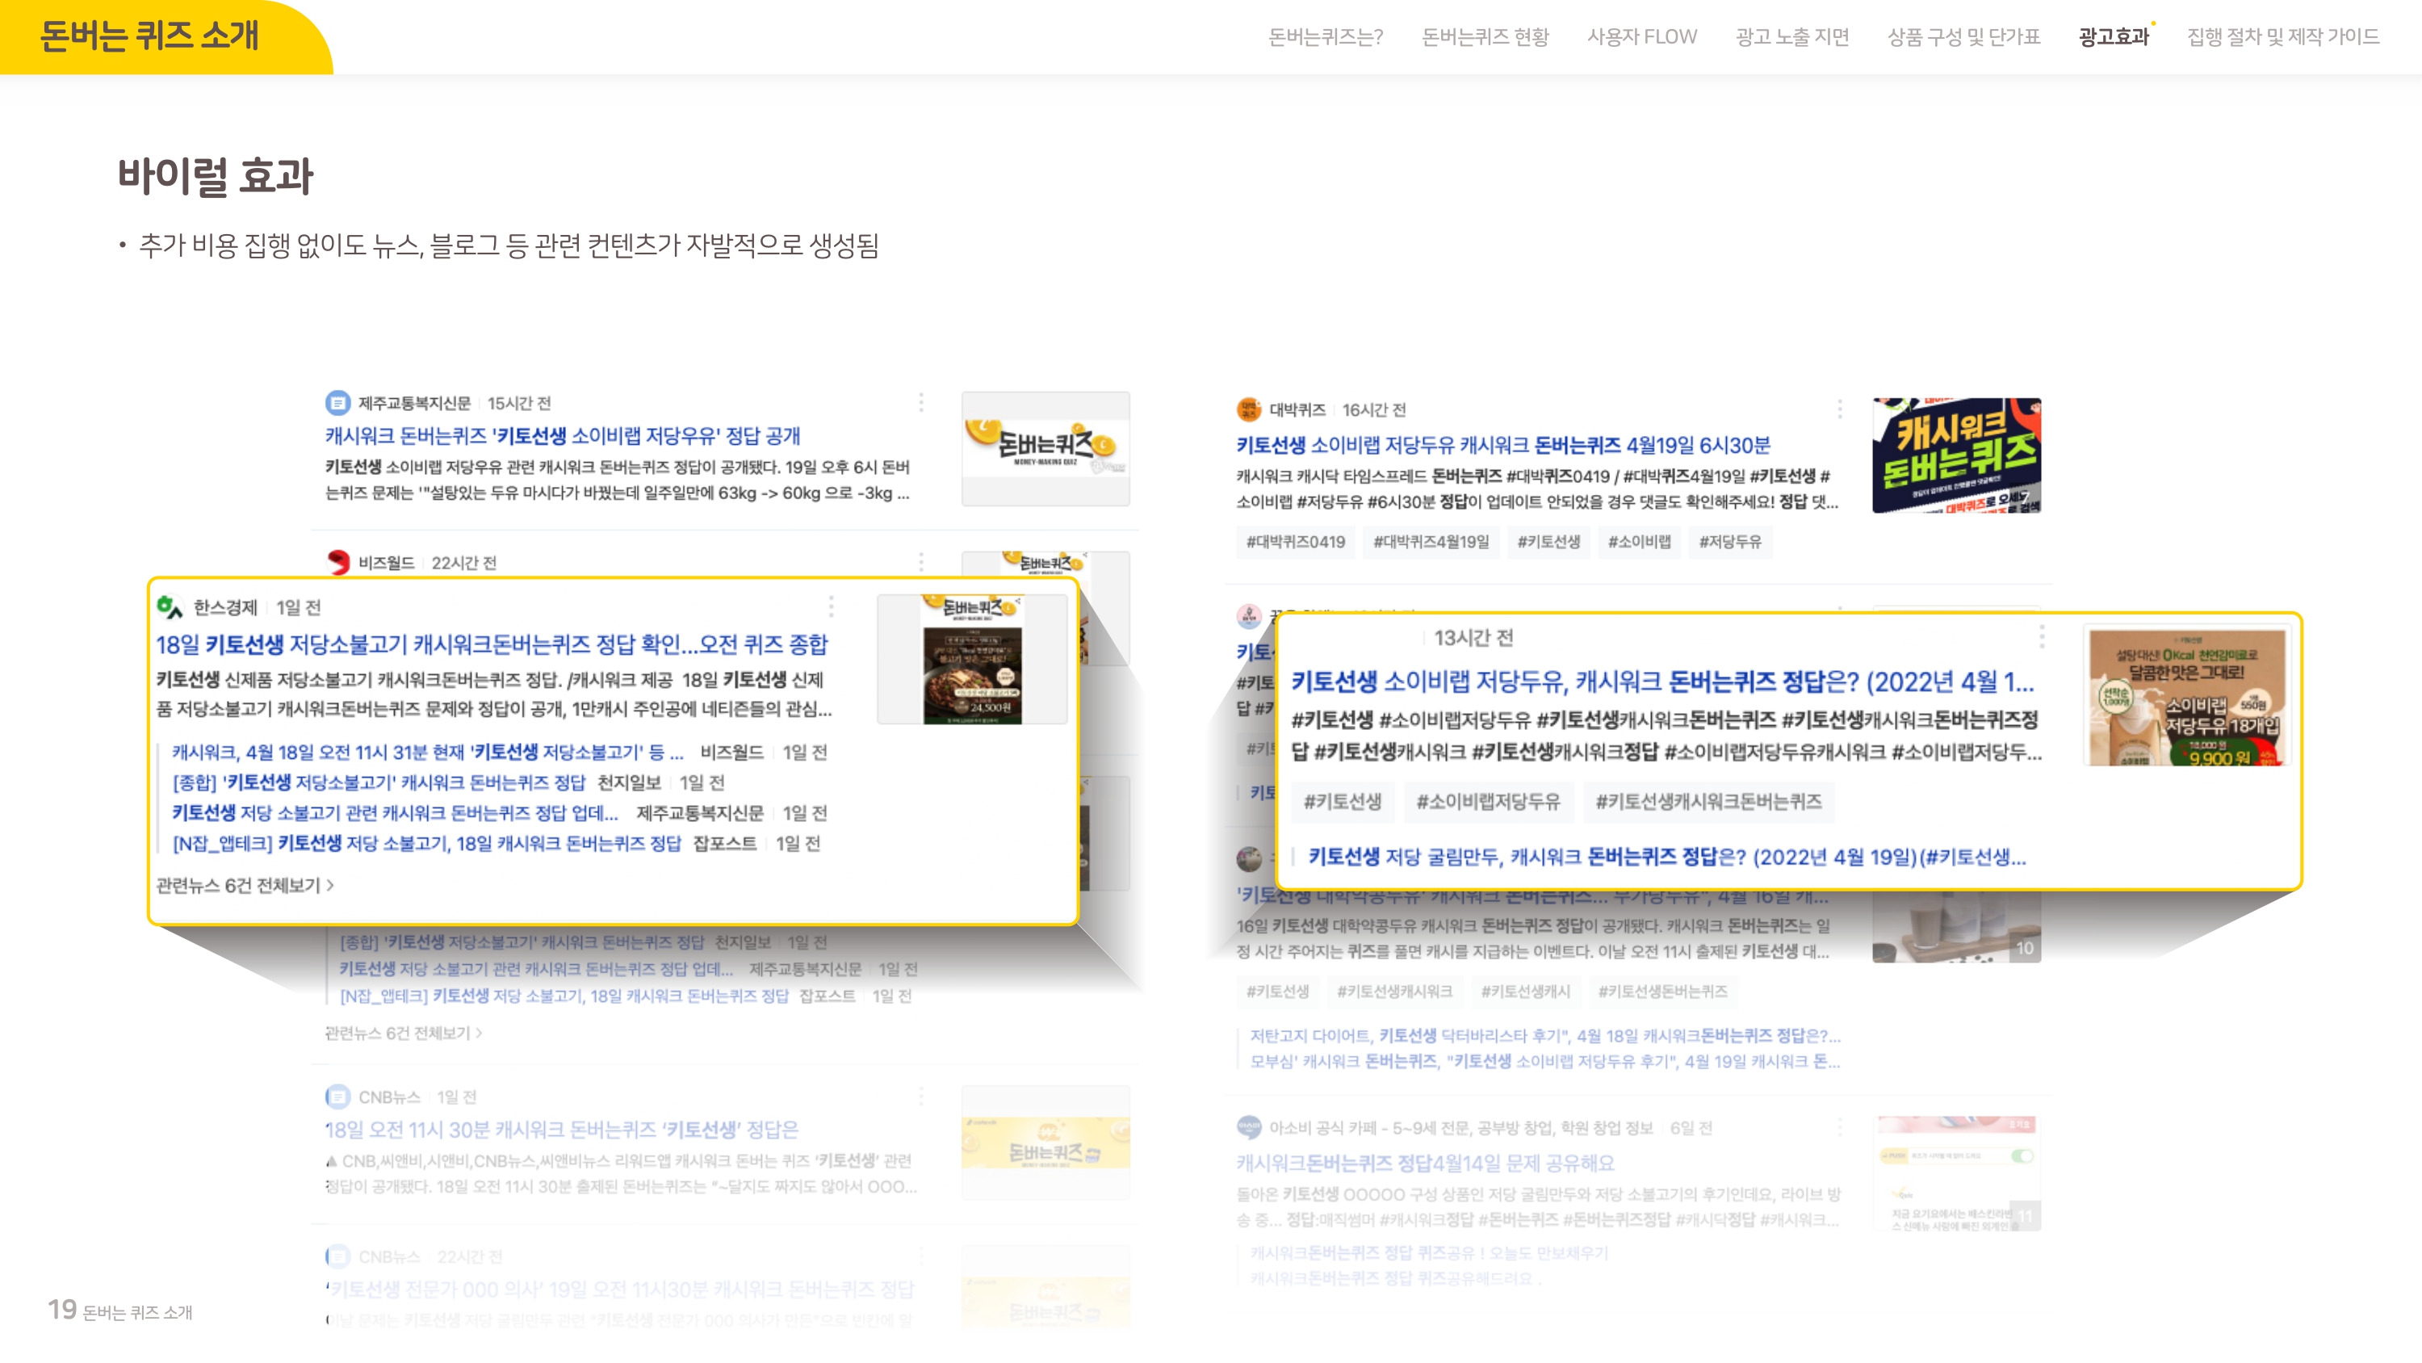Open more-options dots on 13시간 전 highlighted card
This screenshot has height=1363, width=2422.
coord(2041,638)
